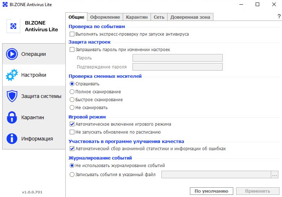Click the Настройки gears icon
The height and width of the screenshot is (197, 282).
[12, 75]
